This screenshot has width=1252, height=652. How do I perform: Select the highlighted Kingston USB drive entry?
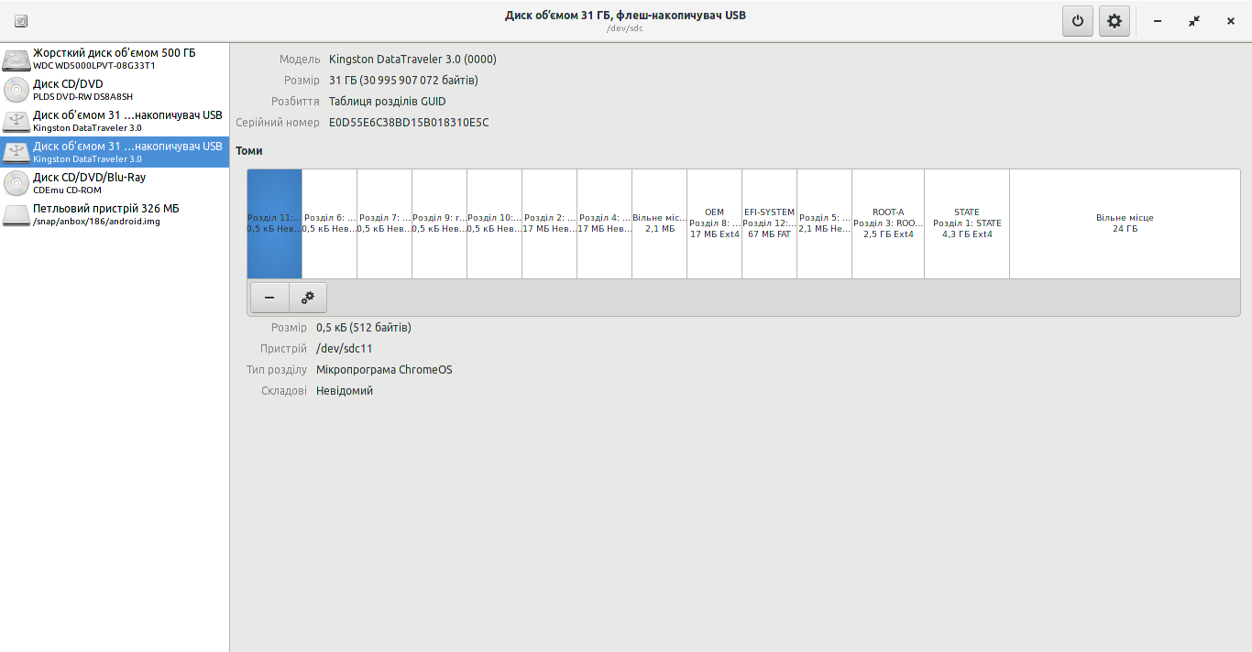[115, 152]
